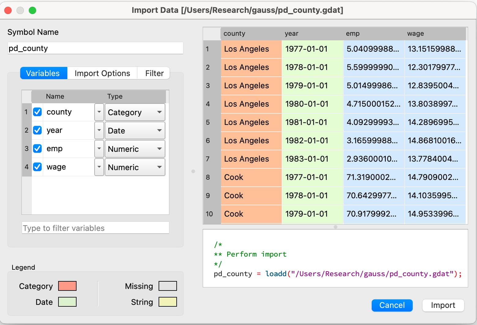Open the year name options arrow
This screenshot has width=477, height=325.
(99, 130)
